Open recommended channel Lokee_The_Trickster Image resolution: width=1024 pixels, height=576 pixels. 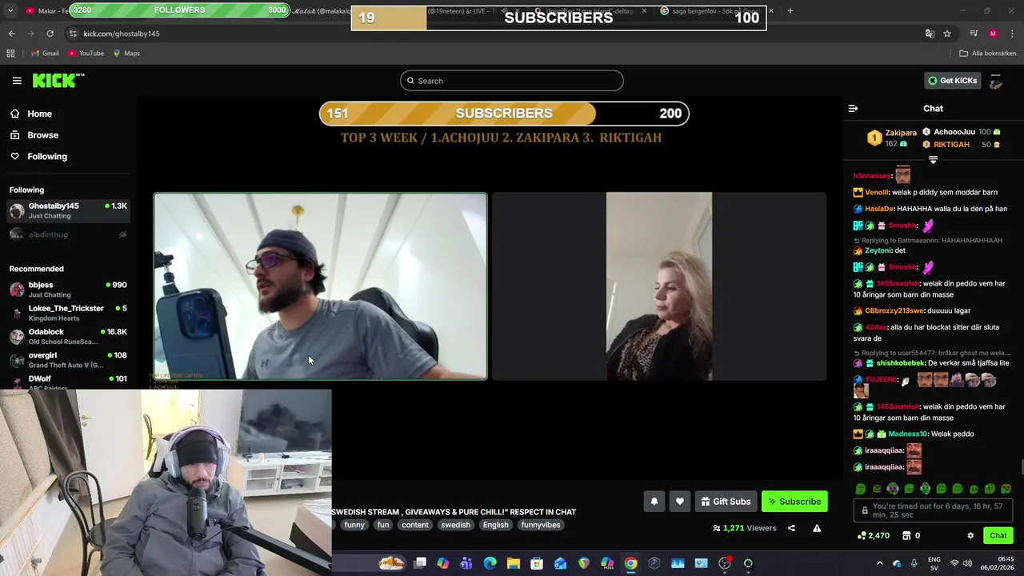coord(68,313)
